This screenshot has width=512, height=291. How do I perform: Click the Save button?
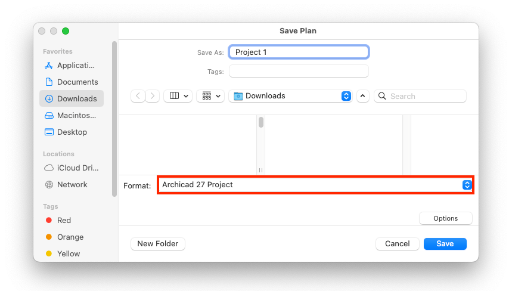[445, 244]
